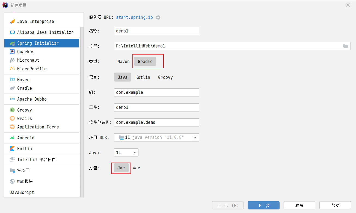Click the Web模块 globe icon
356x213 pixels.
[x=12, y=181]
